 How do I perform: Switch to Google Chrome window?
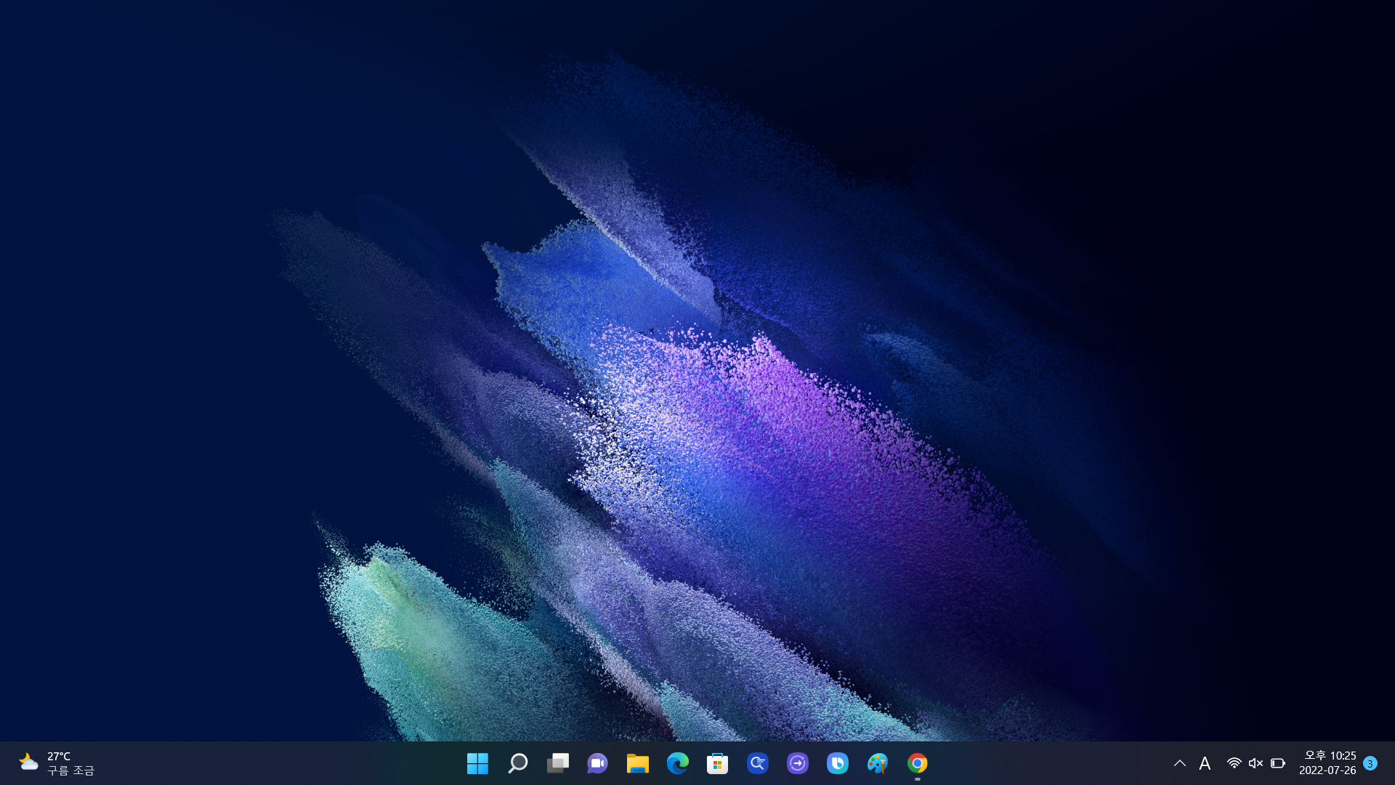point(917,763)
